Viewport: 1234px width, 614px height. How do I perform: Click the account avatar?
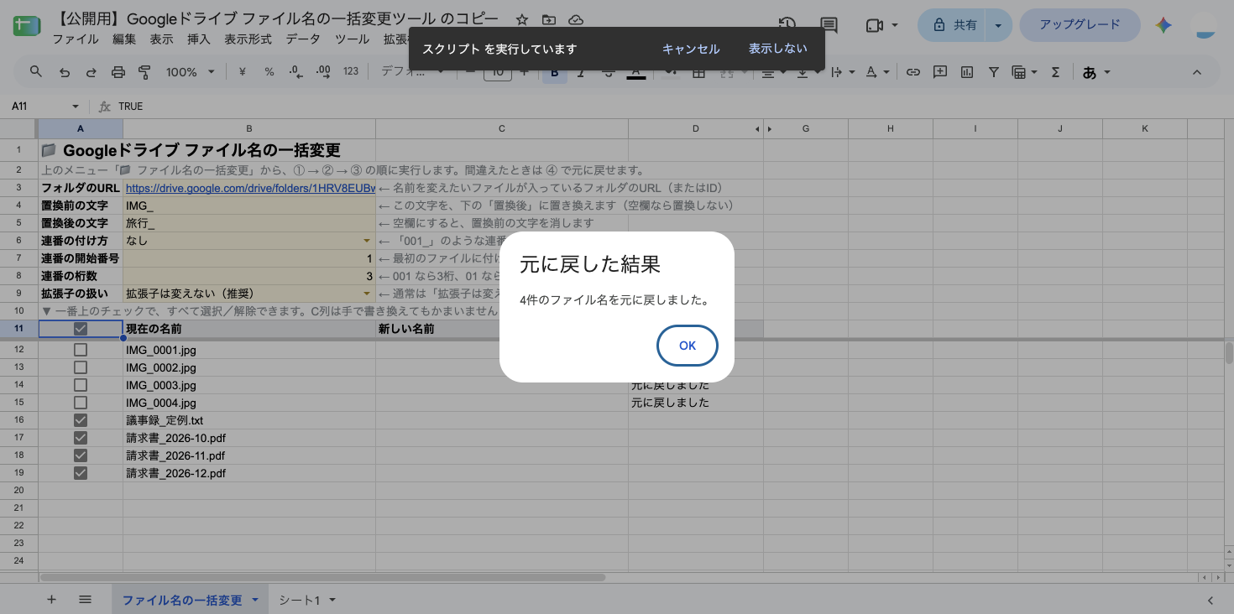point(1205,25)
